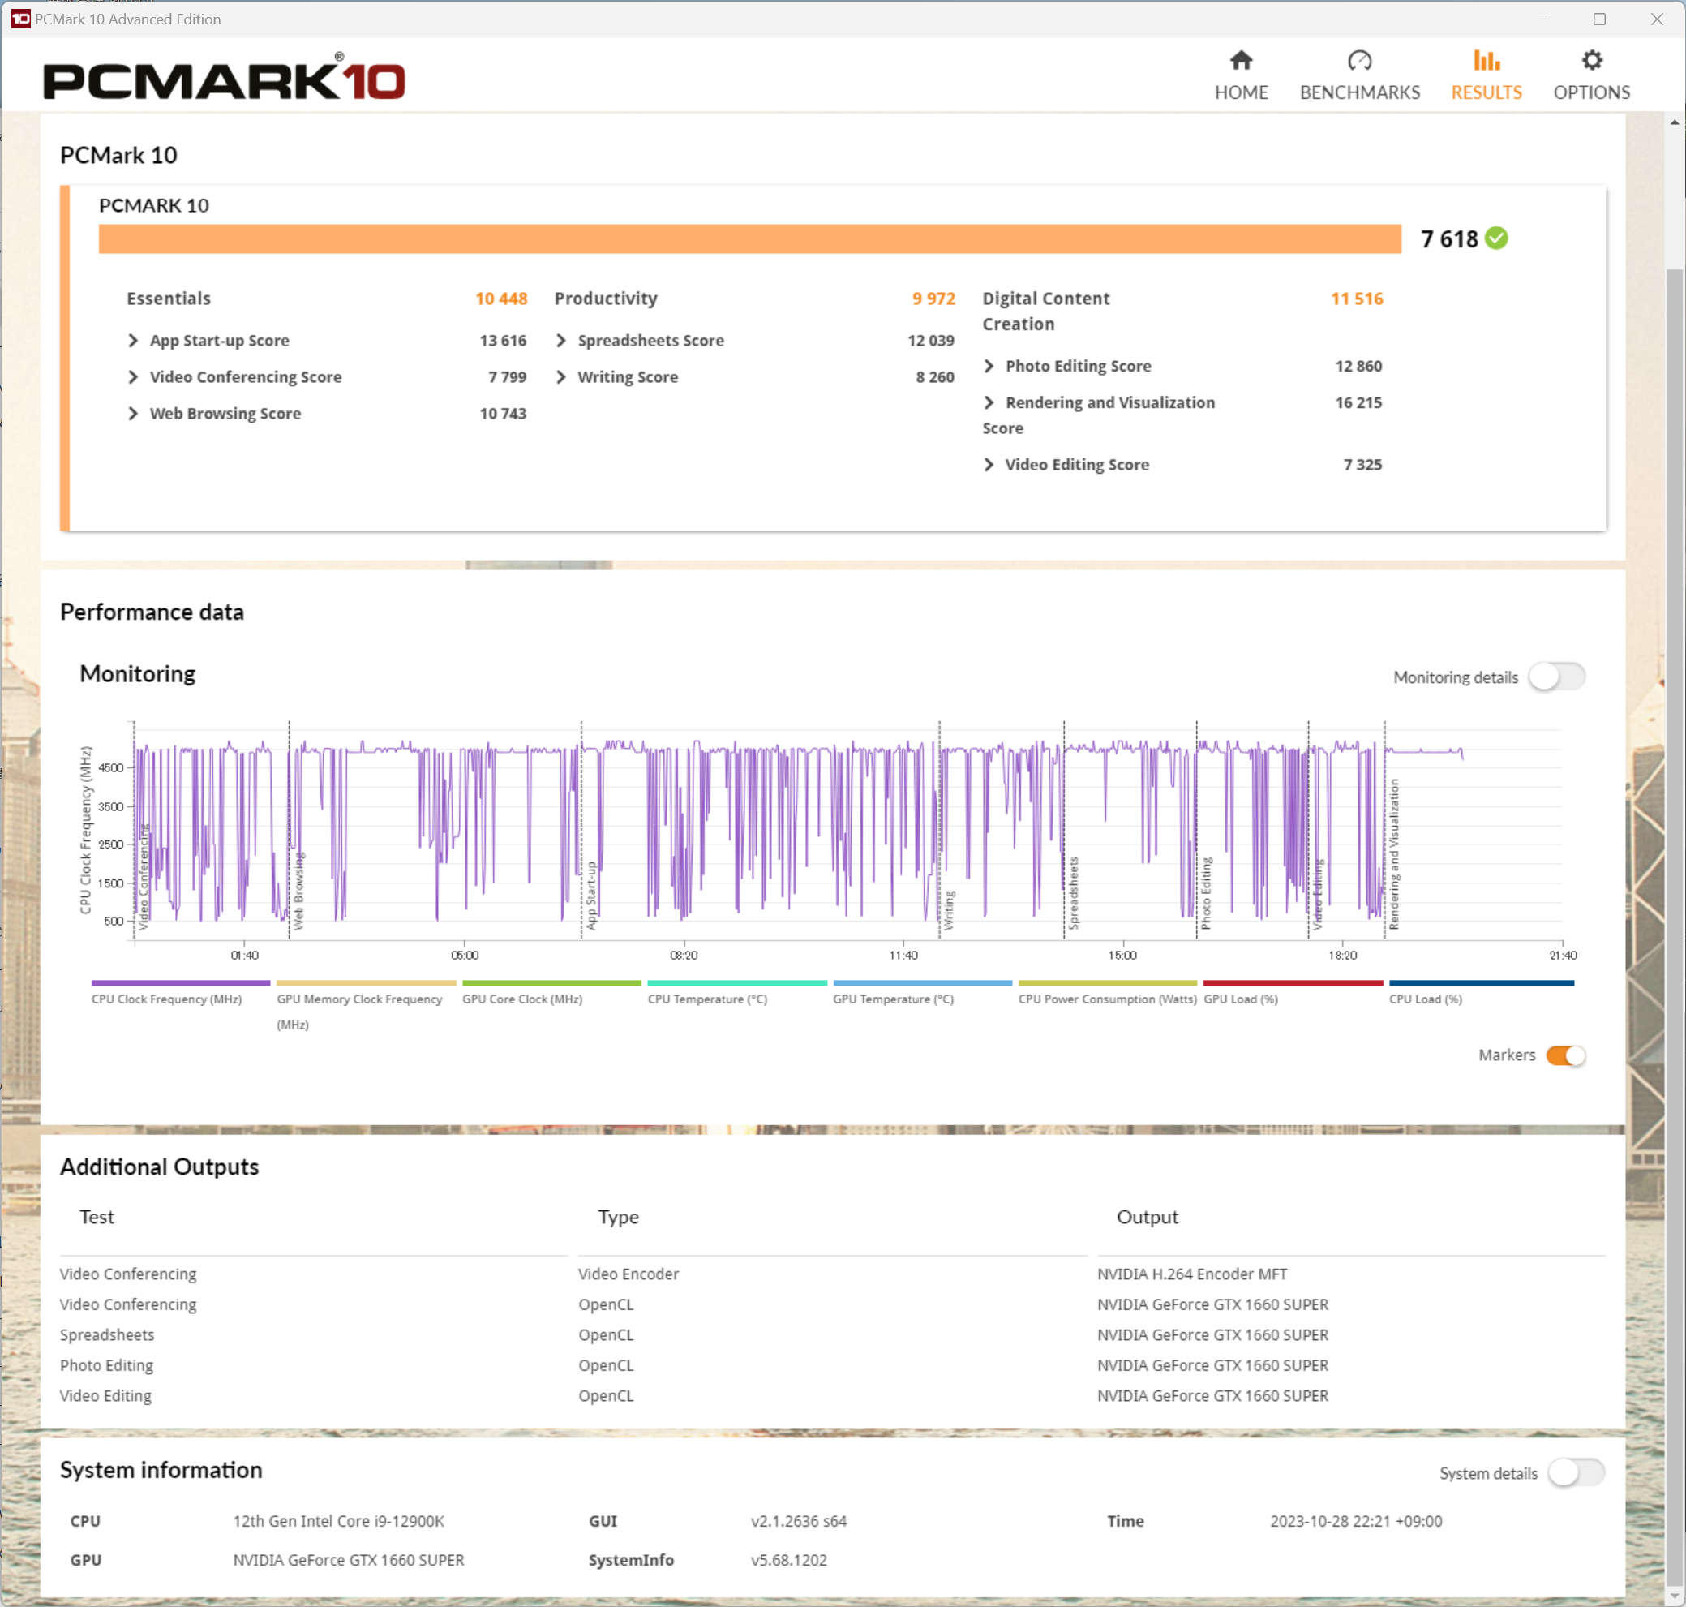This screenshot has width=1686, height=1607.
Task: Click Rendering and Visualization chart marker
Action: [1394, 854]
